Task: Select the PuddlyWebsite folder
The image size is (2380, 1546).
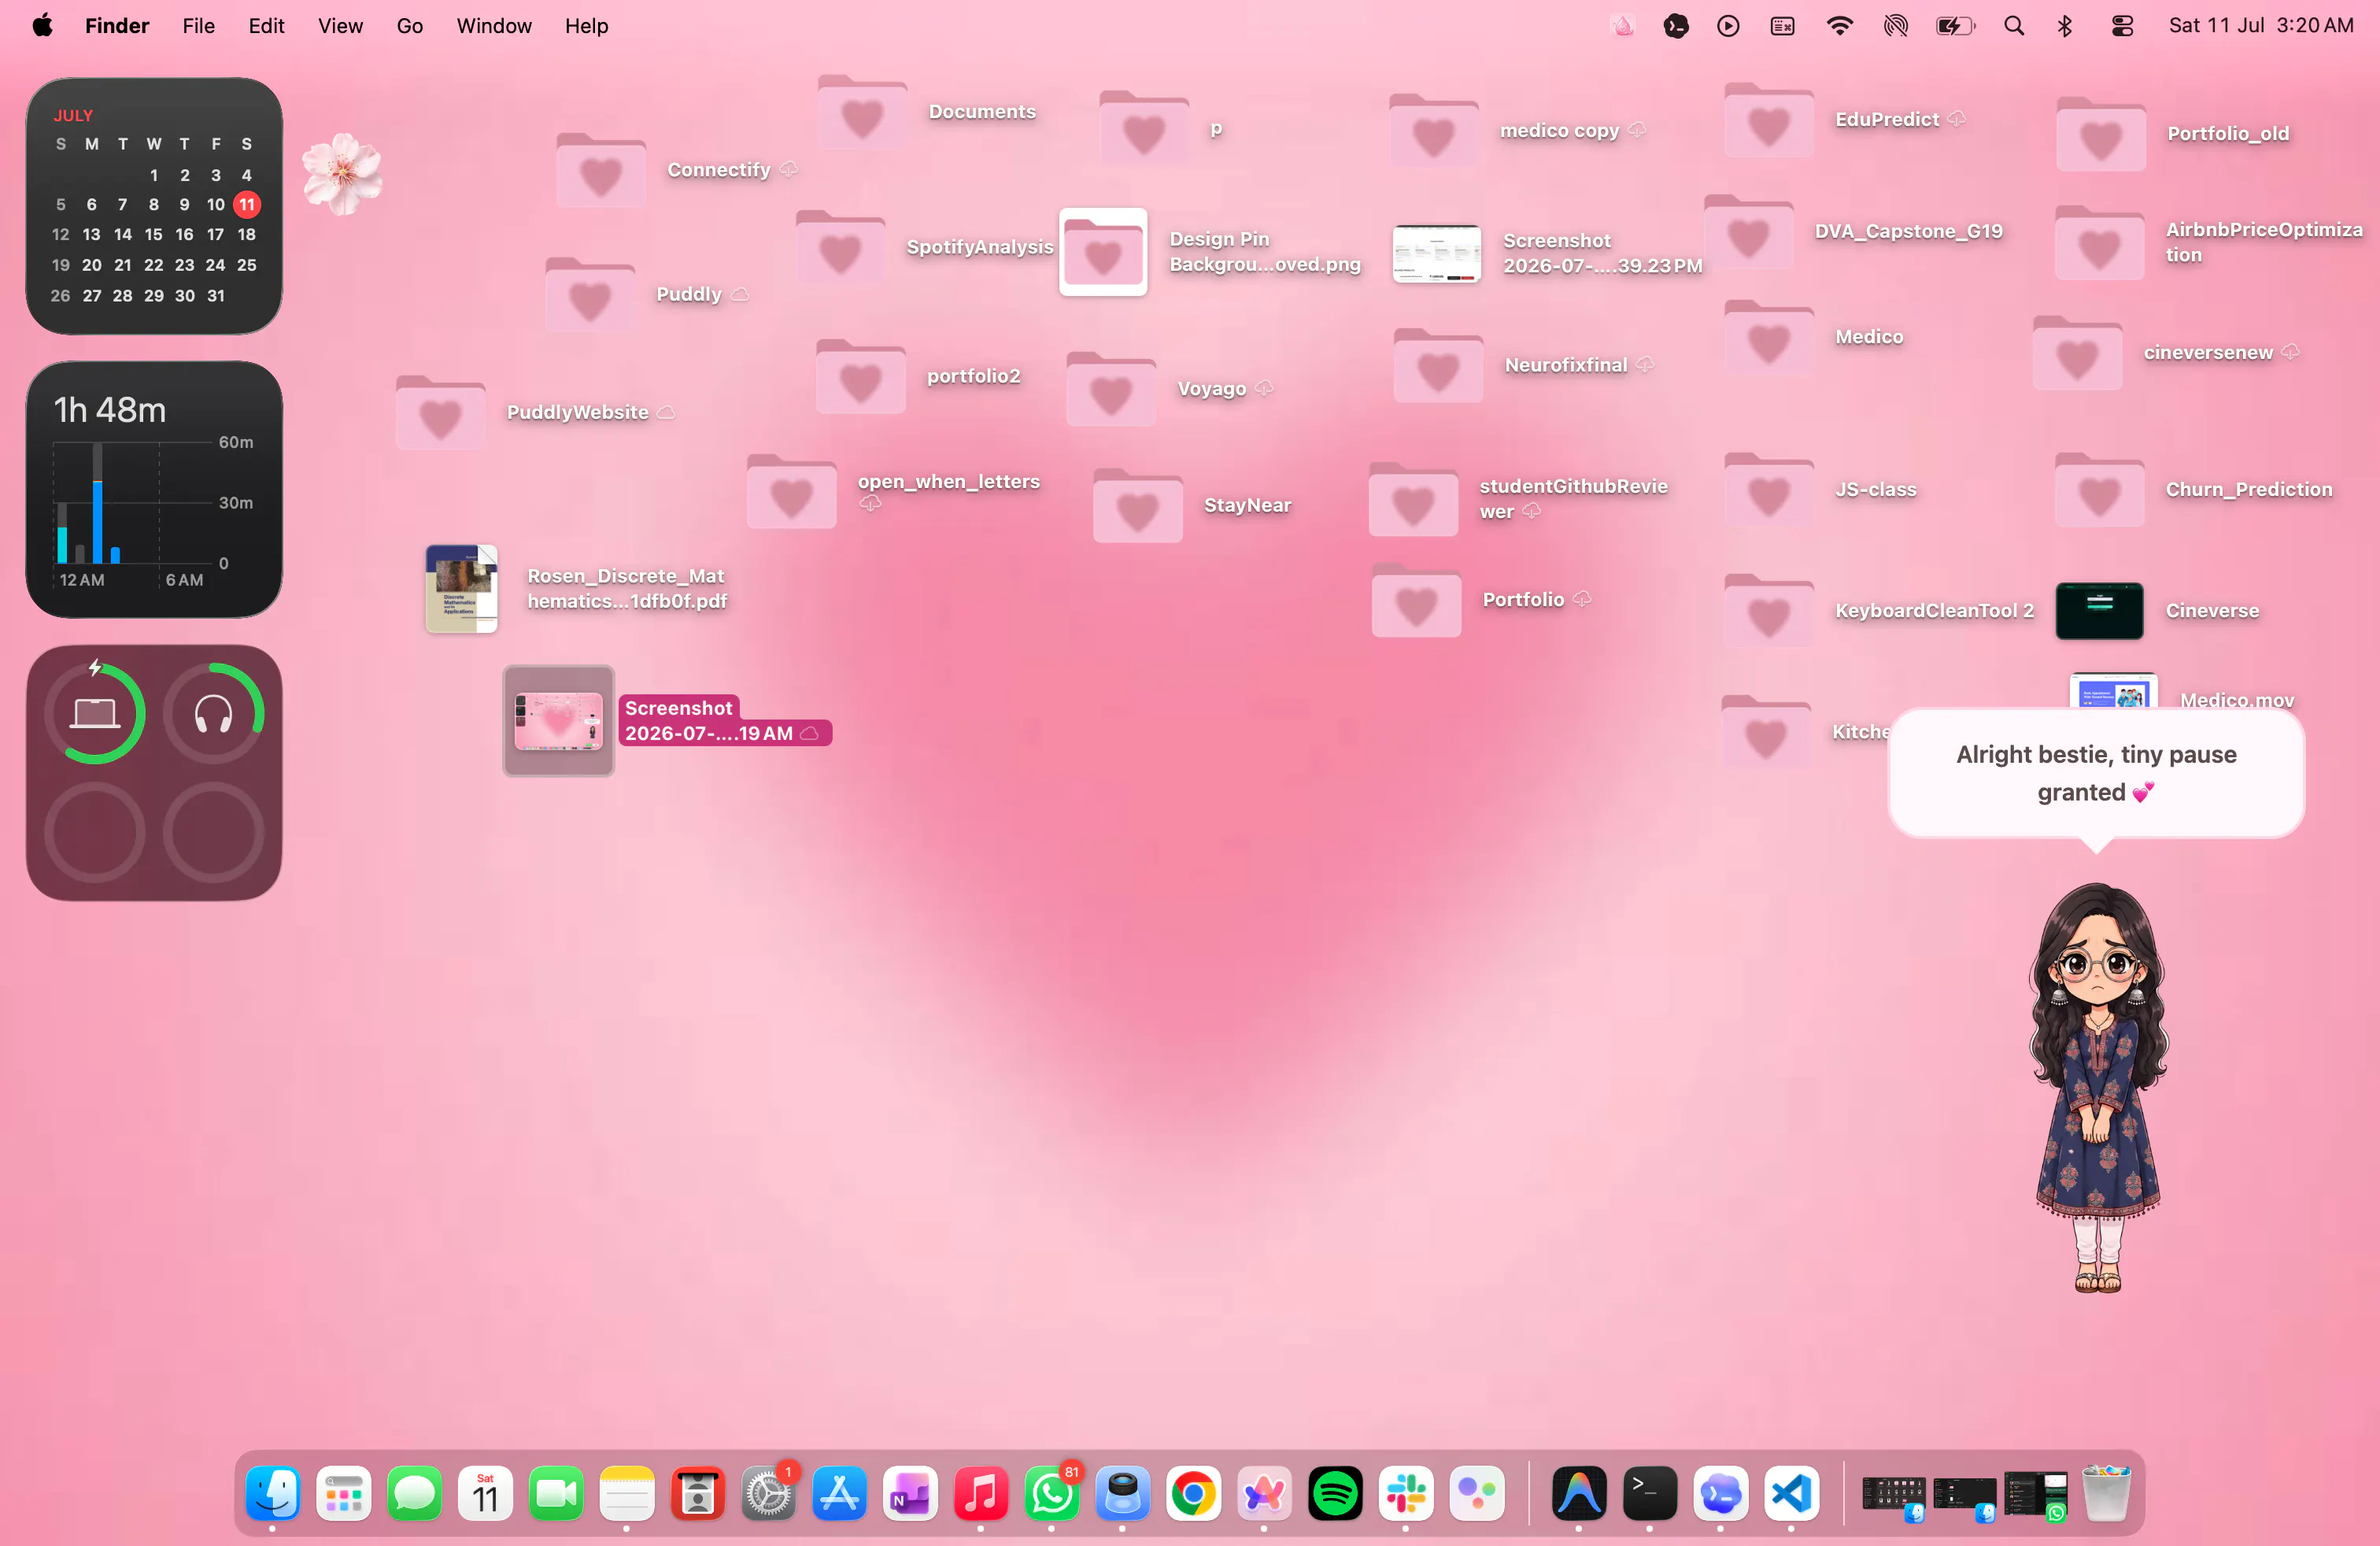Action: [441, 413]
